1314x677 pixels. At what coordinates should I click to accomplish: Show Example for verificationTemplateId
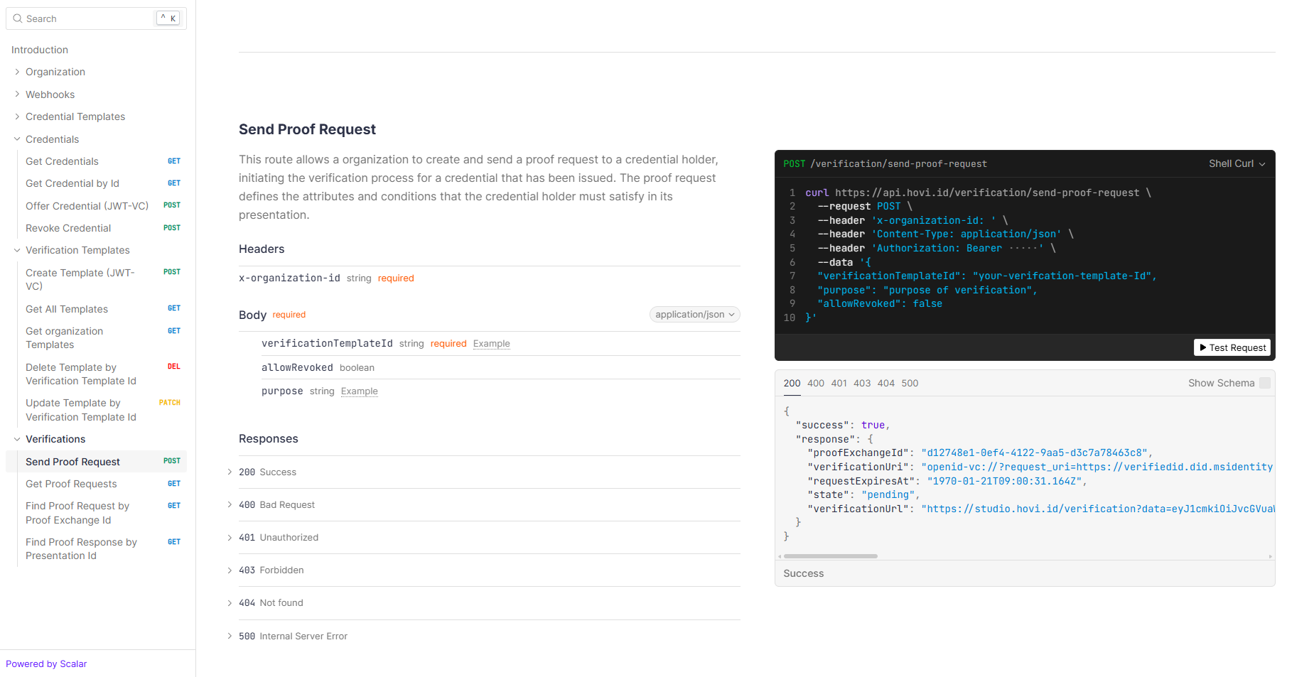[491, 344]
